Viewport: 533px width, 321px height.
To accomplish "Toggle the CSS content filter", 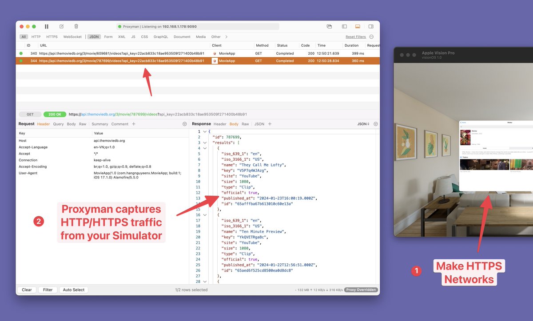I will click(x=144, y=37).
